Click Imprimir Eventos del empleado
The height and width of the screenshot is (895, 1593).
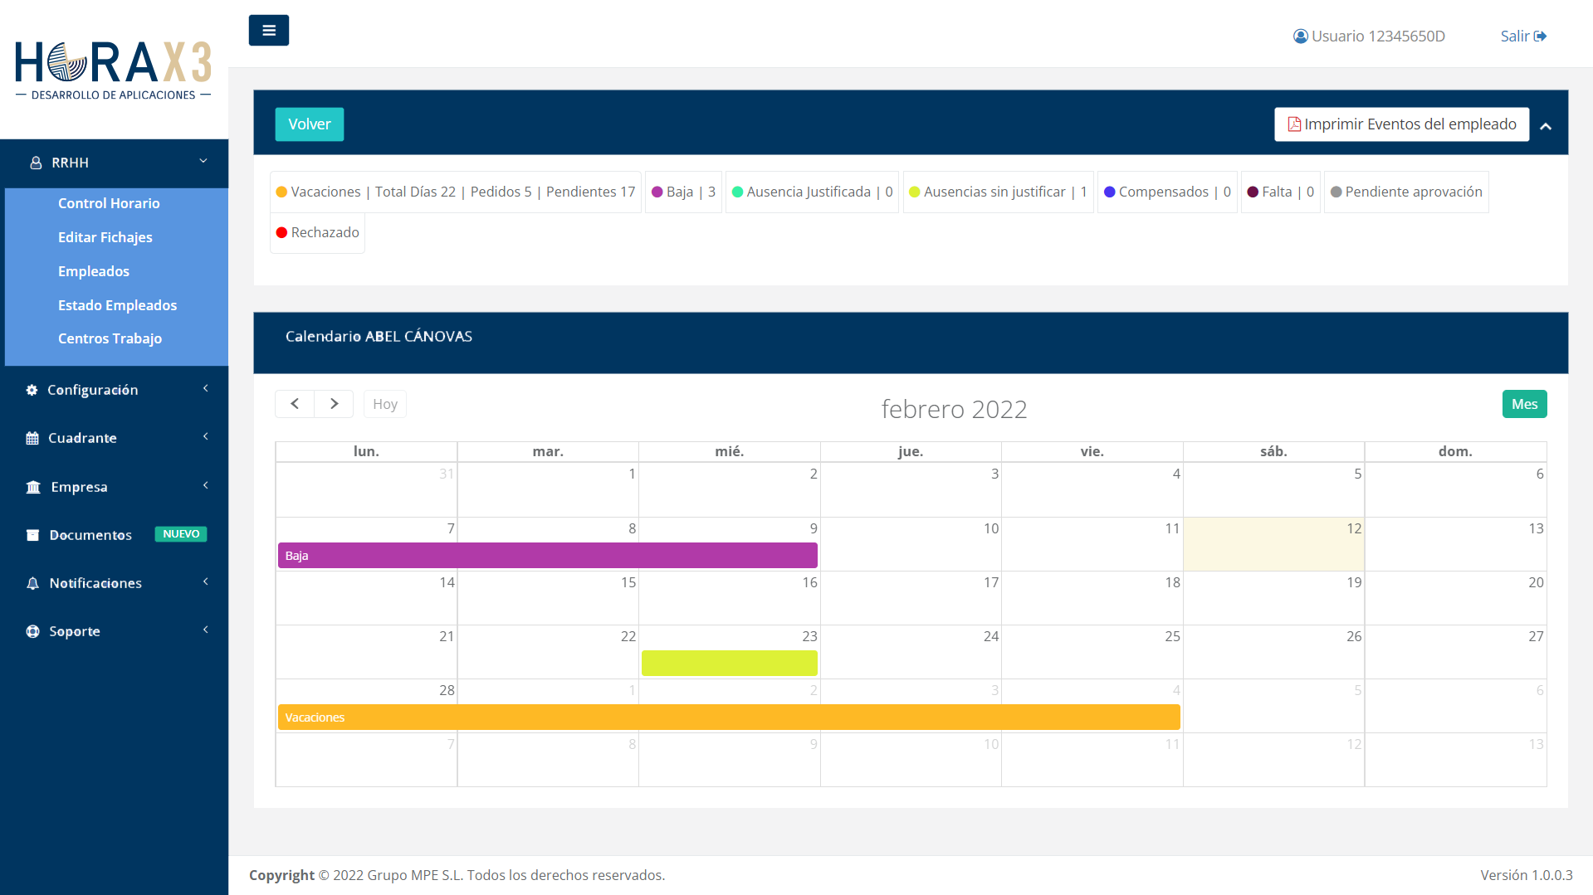(x=1401, y=124)
